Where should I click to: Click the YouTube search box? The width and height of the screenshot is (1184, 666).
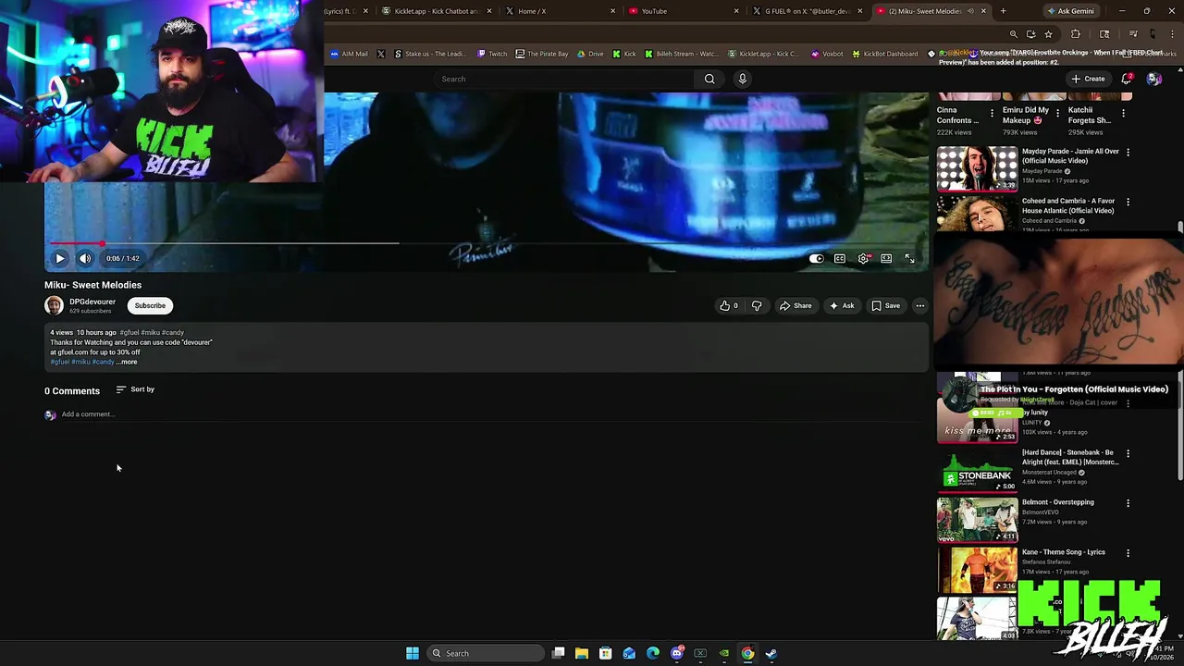pos(564,79)
